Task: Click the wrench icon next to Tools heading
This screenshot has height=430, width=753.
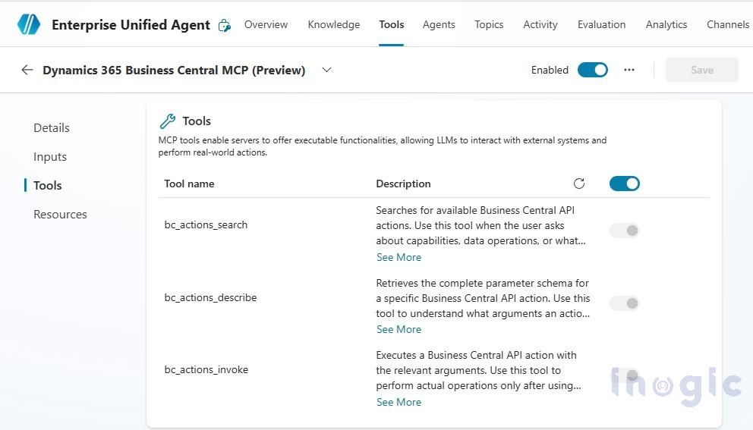Action: [168, 121]
